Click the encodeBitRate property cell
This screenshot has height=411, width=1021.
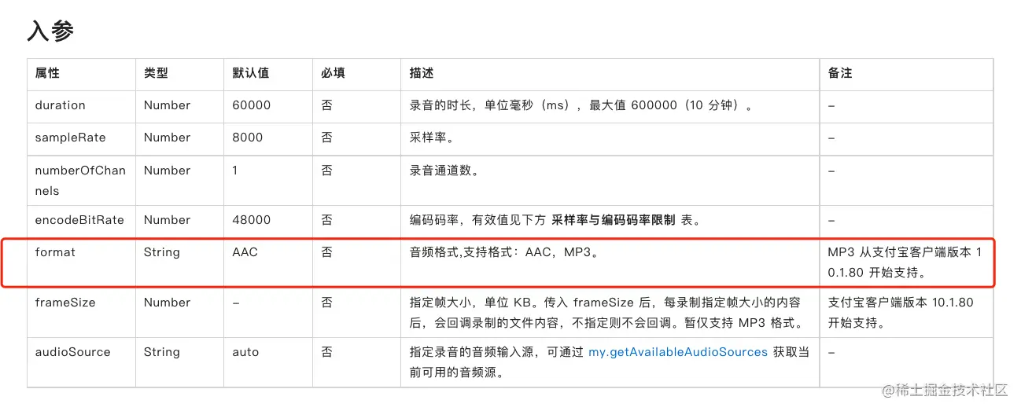coord(79,220)
